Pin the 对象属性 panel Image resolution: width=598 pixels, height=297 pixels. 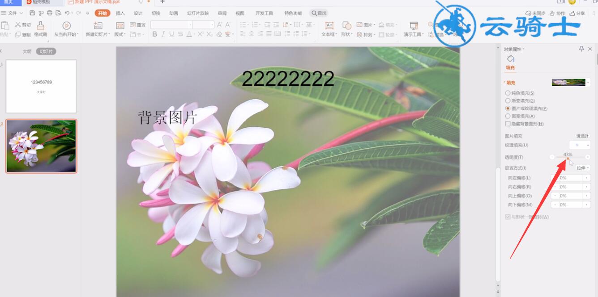(581, 49)
